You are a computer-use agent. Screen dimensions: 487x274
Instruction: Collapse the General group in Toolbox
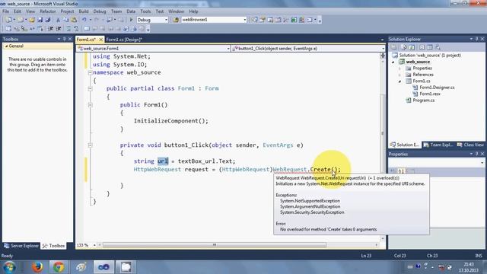6,46
